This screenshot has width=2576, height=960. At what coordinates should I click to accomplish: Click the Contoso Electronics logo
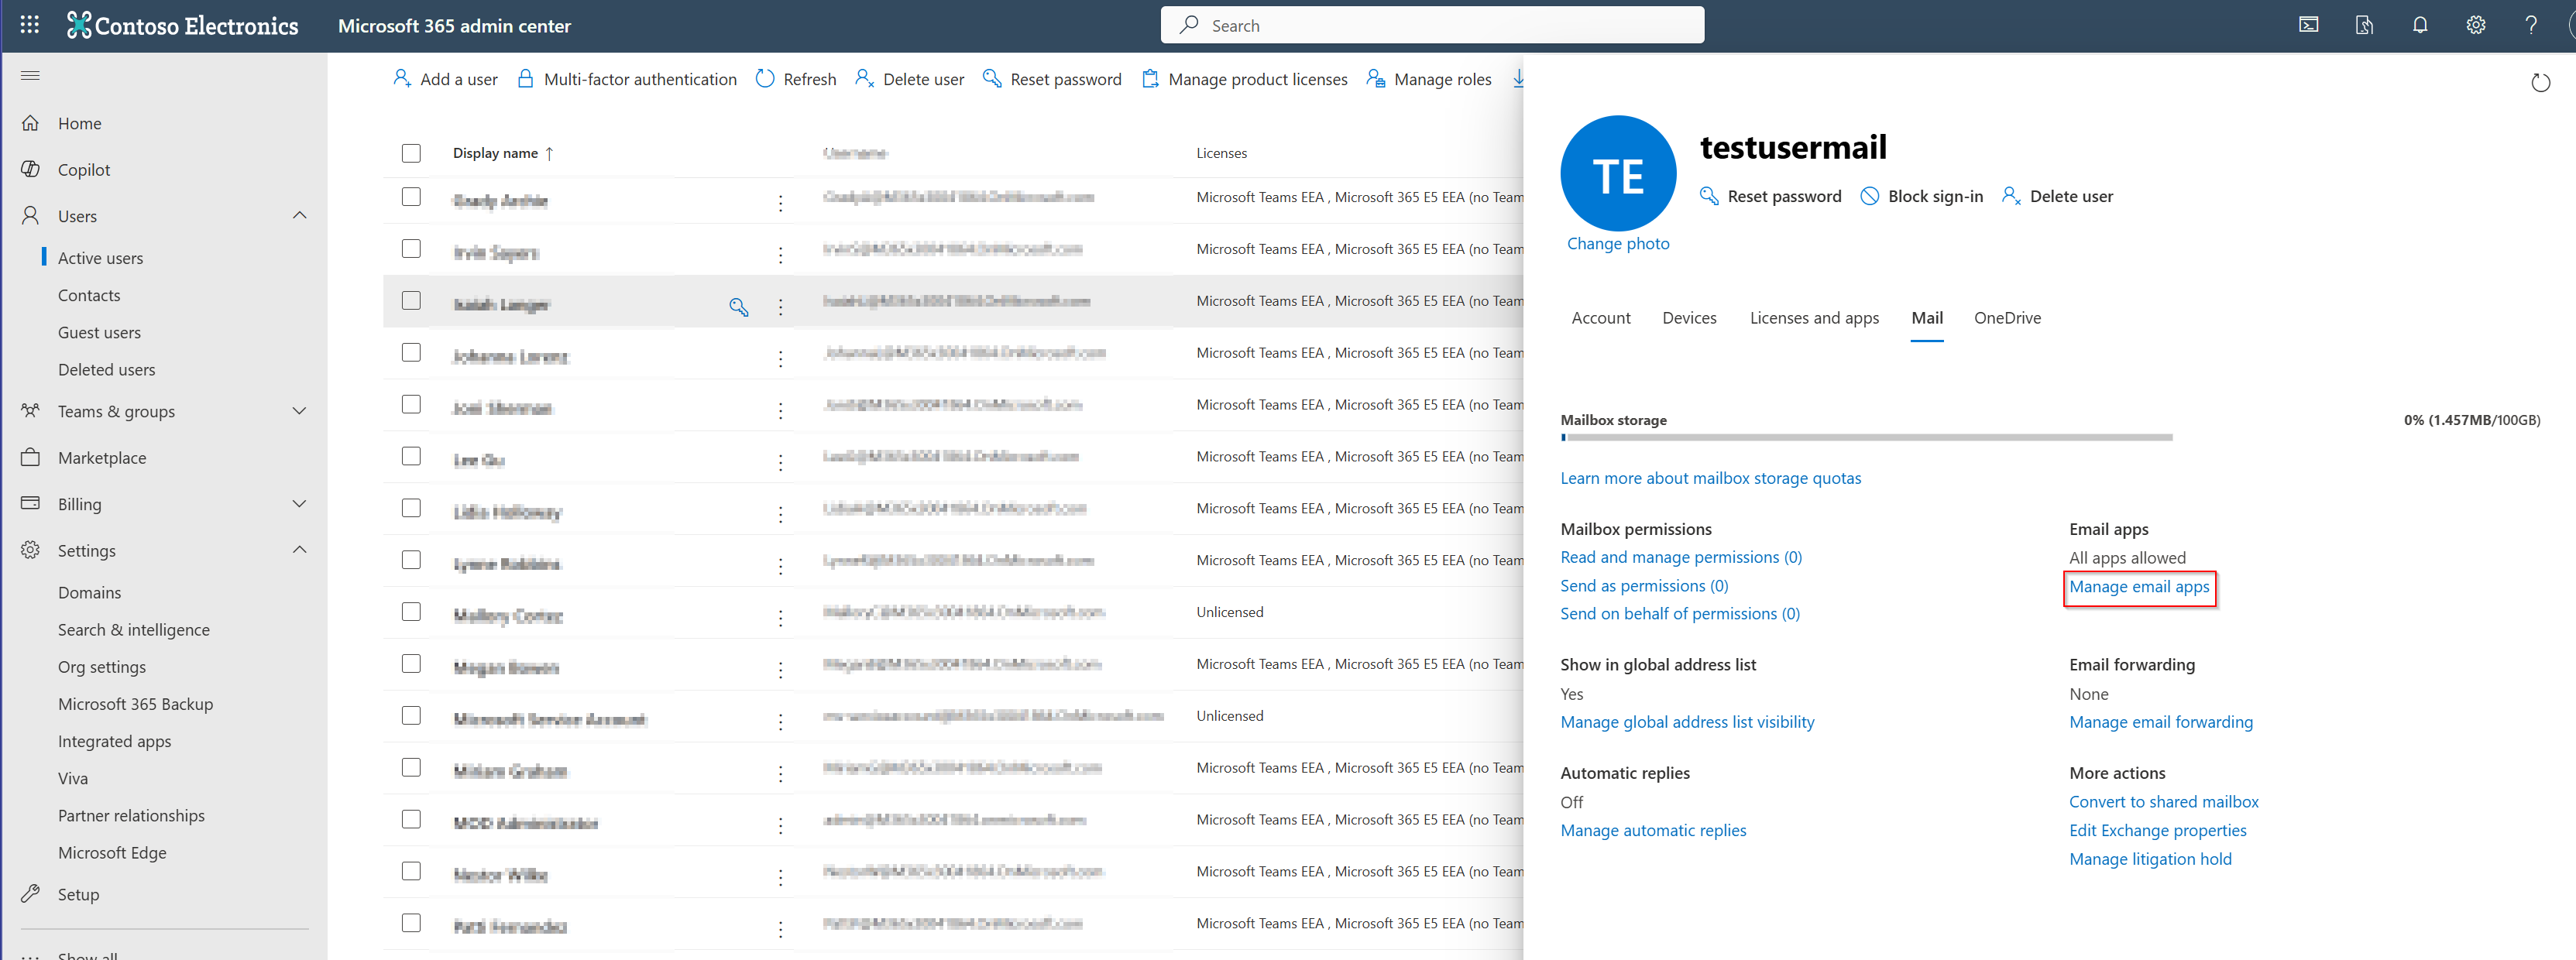pos(182,25)
